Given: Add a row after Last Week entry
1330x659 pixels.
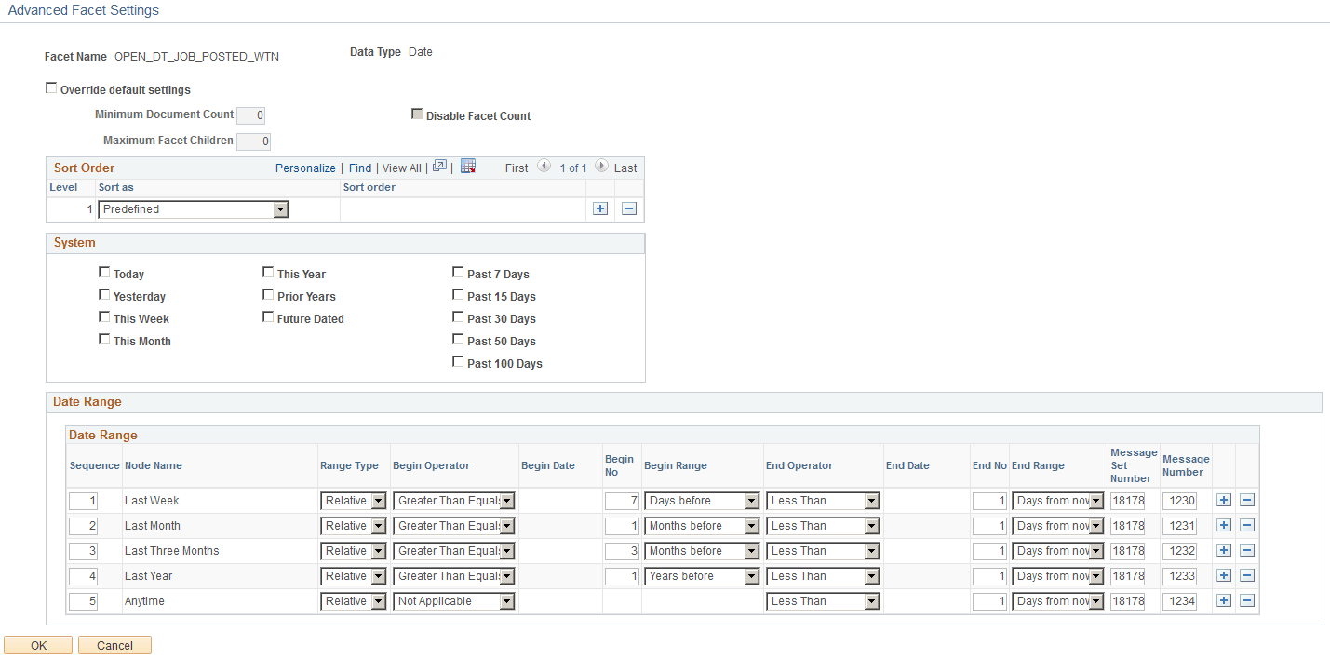Looking at the screenshot, I should 1223,500.
